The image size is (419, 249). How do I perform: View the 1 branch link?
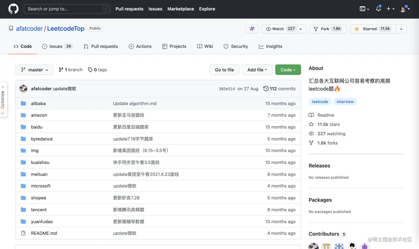71,70
